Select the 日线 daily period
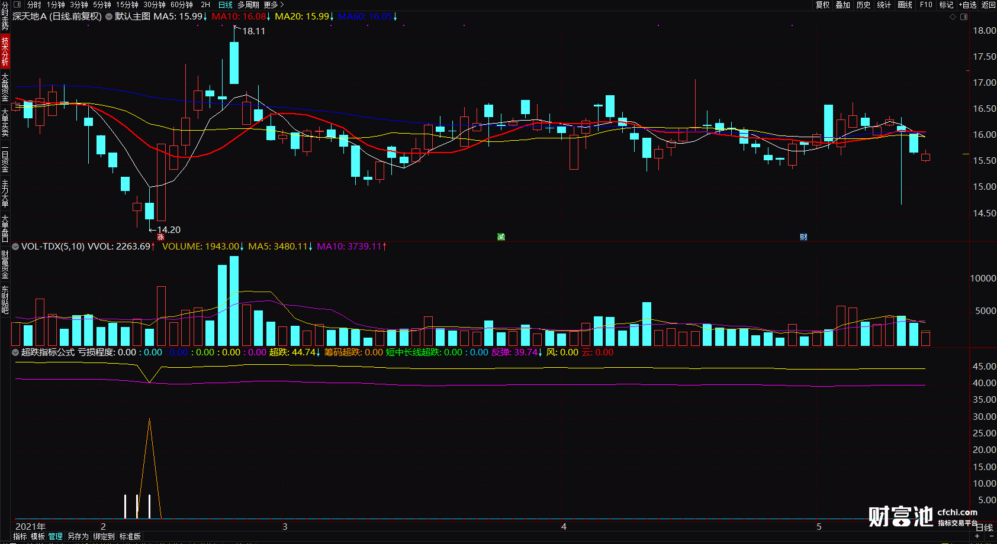The height and width of the screenshot is (544, 997). point(226,5)
